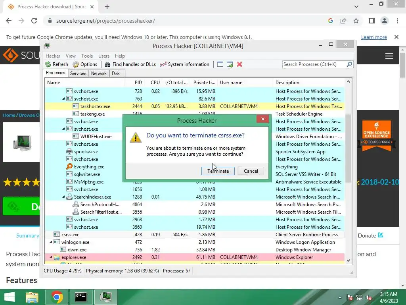Click the Chrome address bar URL
The image size is (406, 305).
click(x=105, y=21)
